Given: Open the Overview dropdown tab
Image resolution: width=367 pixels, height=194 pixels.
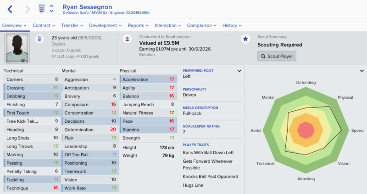Looking at the screenshot, I should (x=14, y=25).
